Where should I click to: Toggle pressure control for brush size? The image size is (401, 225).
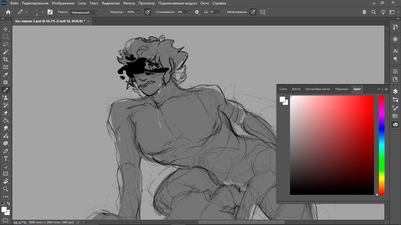(x=253, y=12)
